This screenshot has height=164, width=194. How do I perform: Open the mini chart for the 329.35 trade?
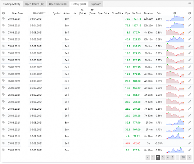coord(175,39)
